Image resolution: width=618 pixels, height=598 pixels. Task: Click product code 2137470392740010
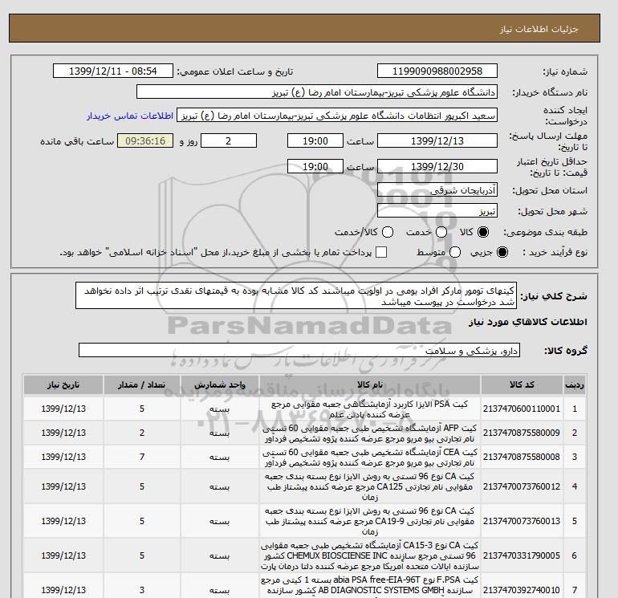click(522, 590)
